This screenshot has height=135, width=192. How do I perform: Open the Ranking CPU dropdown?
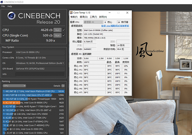tap(14, 86)
